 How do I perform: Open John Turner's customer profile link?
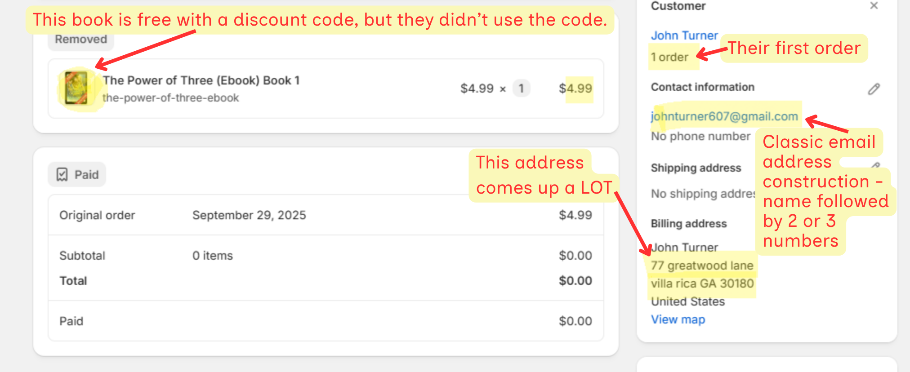tap(684, 35)
